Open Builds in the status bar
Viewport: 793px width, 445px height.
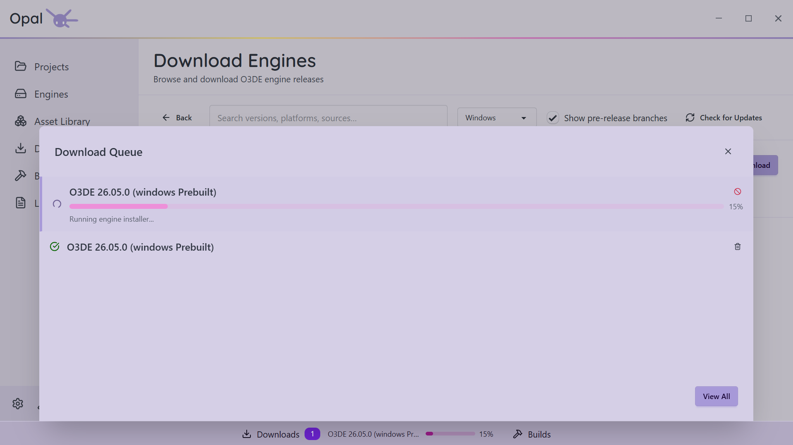(532, 434)
